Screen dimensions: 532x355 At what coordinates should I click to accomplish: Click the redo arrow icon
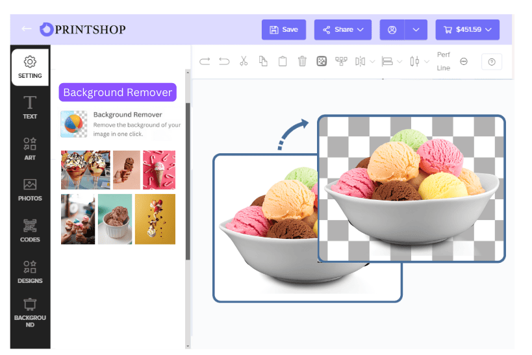pyautogui.click(x=205, y=62)
